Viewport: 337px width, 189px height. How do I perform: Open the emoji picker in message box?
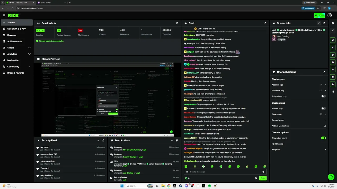pos(263,172)
